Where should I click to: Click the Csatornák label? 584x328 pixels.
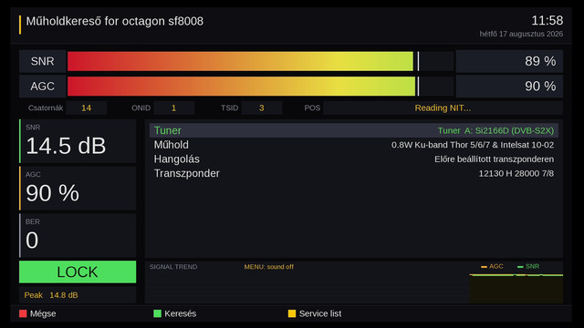tap(46, 108)
